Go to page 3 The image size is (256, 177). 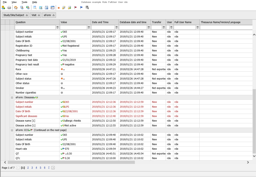pos(32,167)
